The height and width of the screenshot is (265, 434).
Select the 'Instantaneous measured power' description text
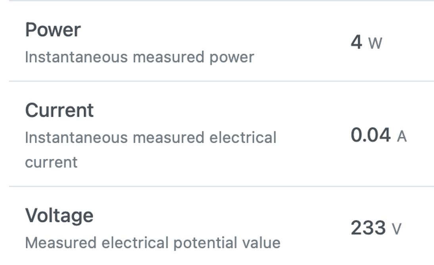click(140, 57)
